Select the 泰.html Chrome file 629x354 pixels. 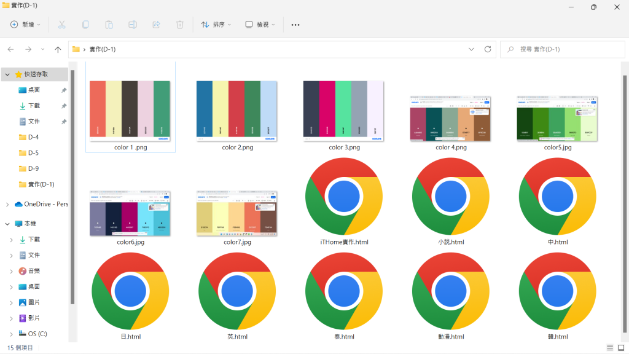point(344,296)
